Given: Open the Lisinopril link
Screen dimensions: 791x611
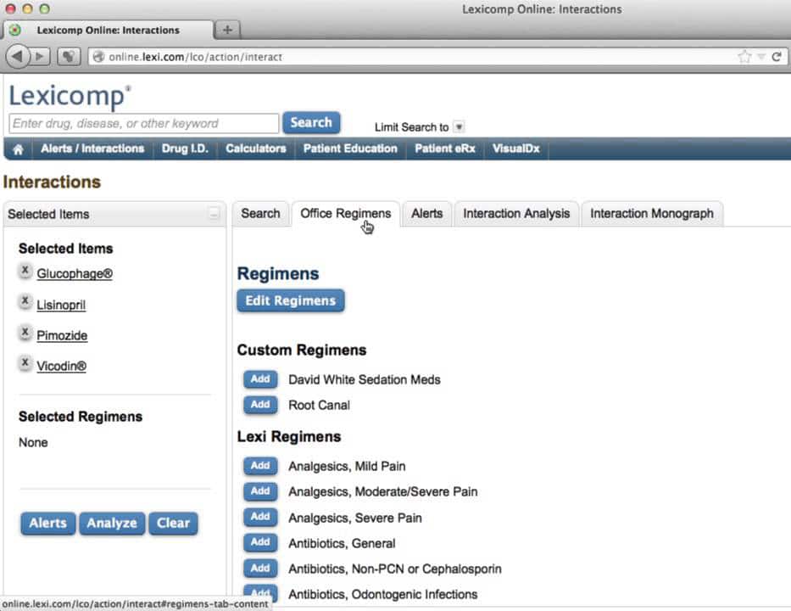Looking at the screenshot, I should click(x=61, y=305).
